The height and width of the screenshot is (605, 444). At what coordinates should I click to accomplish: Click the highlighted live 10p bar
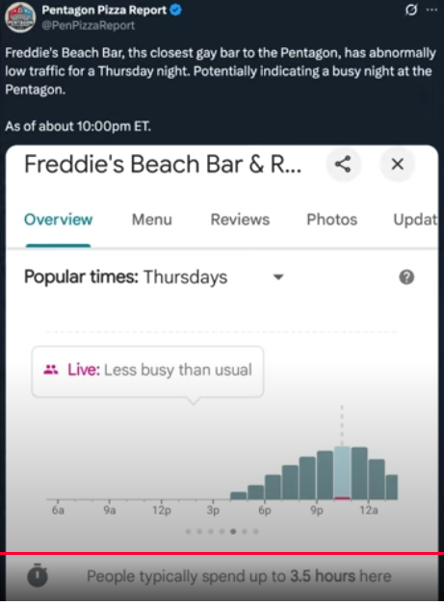pyautogui.click(x=342, y=473)
